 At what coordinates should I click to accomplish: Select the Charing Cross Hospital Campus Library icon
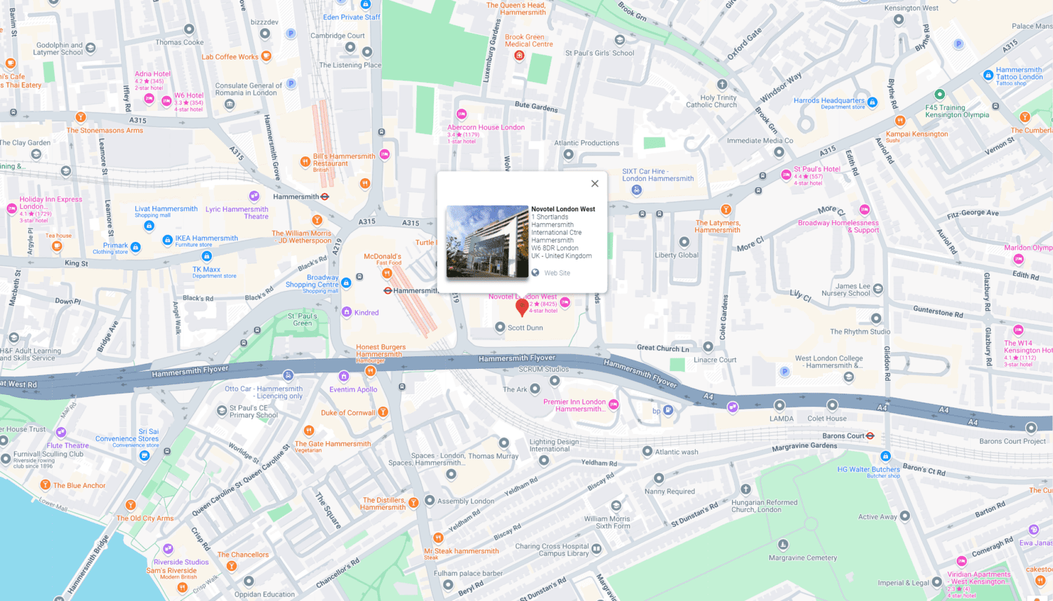point(597,549)
